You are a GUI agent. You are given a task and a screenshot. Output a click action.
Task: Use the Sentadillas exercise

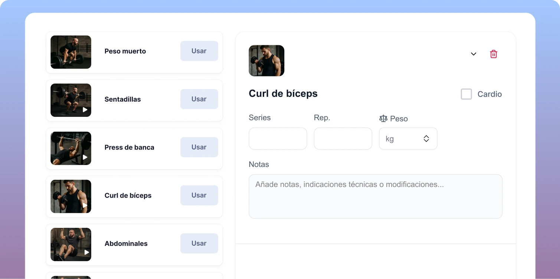click(x=199, y=99)
